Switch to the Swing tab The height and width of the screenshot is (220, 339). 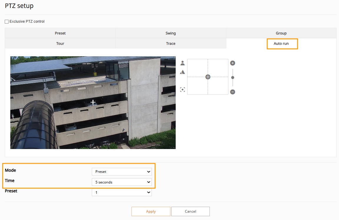pyautogui.click(x=171, y=33)
